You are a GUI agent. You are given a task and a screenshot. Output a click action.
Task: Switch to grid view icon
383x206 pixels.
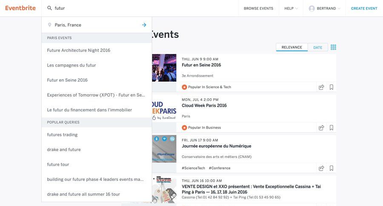[x=333, y=47]
